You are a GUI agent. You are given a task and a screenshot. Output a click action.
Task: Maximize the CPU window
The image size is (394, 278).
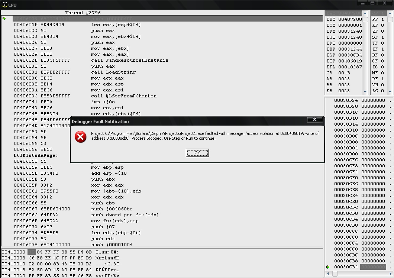coord(372,3)
